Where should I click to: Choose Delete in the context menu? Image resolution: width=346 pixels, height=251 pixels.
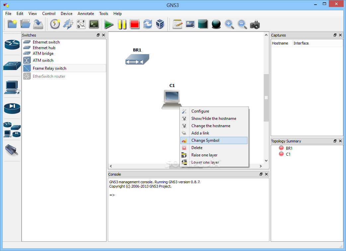[214, 148]
